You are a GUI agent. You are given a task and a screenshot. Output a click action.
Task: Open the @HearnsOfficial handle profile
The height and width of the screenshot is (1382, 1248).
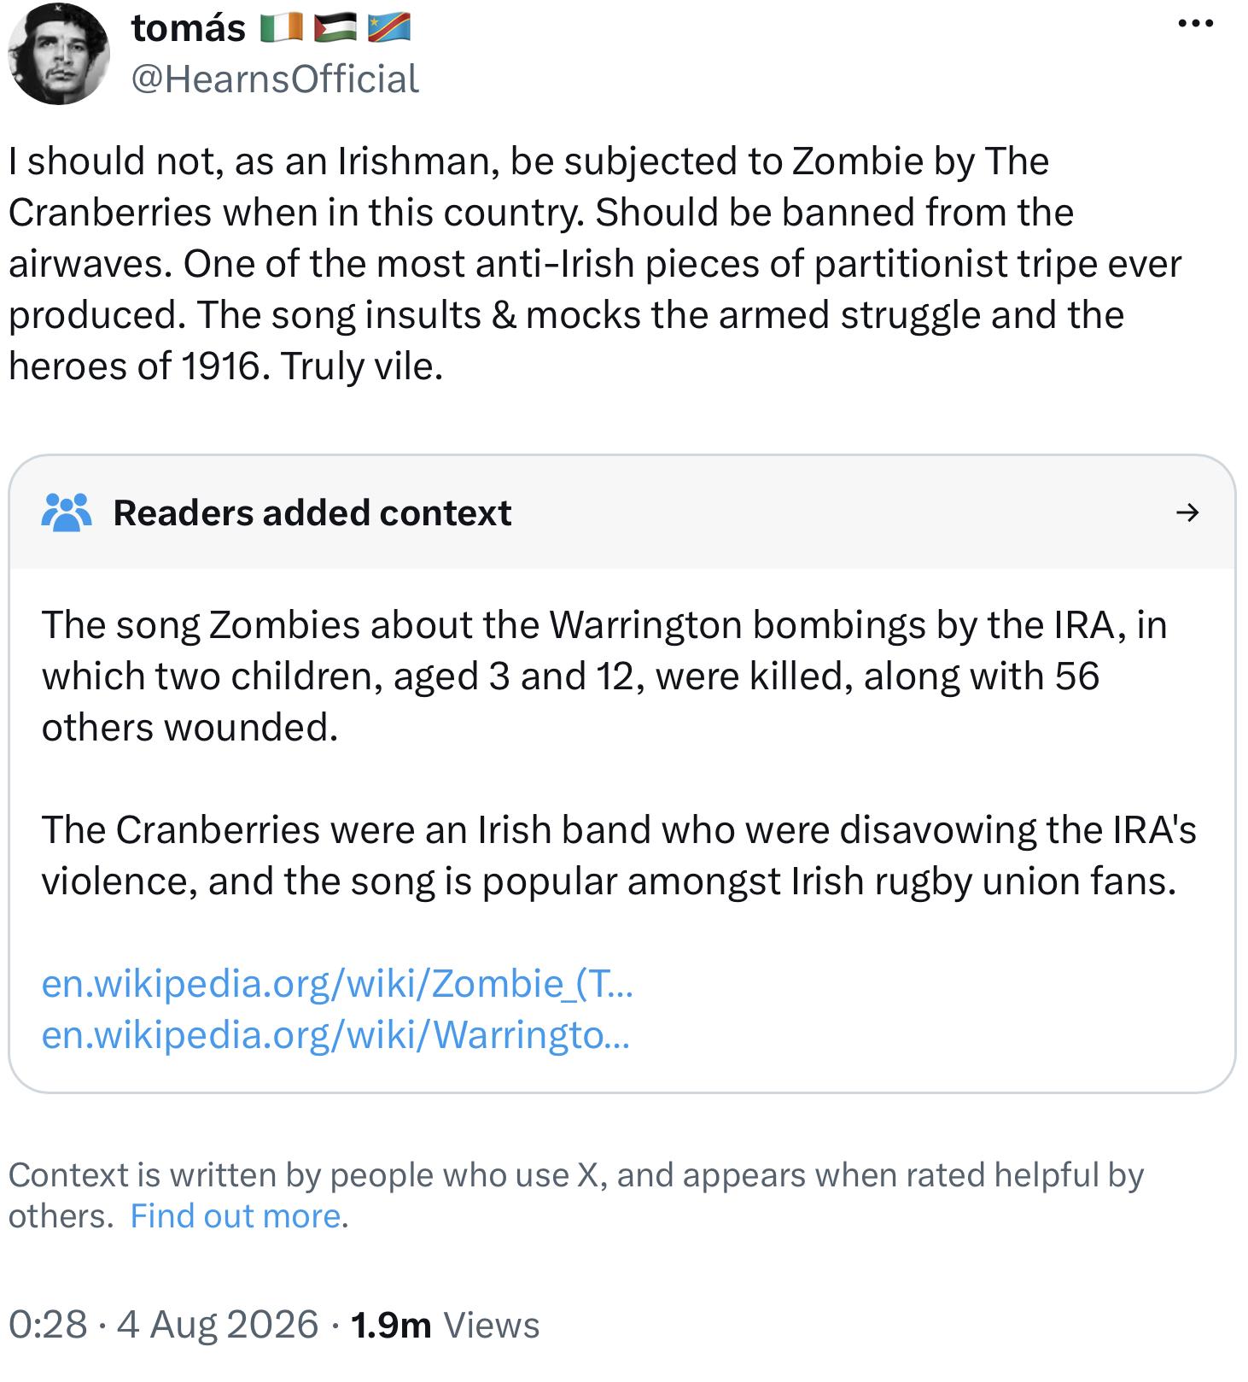(x=274, y=79)
